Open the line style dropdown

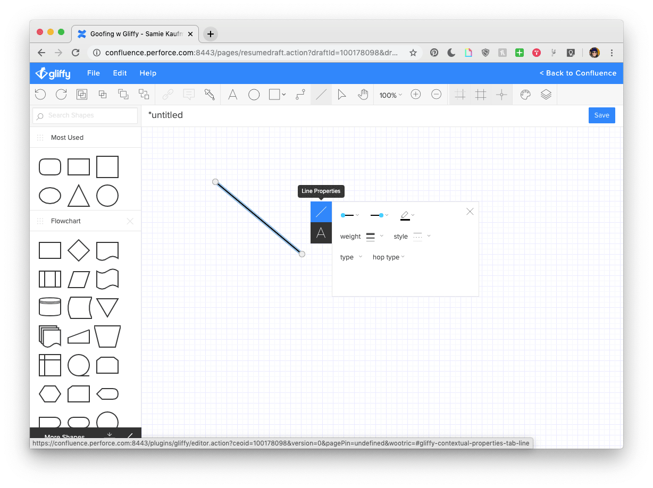coord(422,237)
